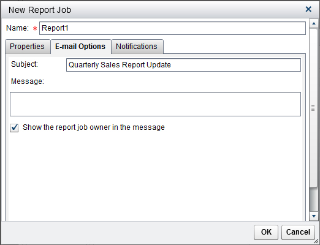Image resolution: width=320 pixels, height=245 pixels.
Task: Click the scrollbar up arrow
Action: point(314,24)
